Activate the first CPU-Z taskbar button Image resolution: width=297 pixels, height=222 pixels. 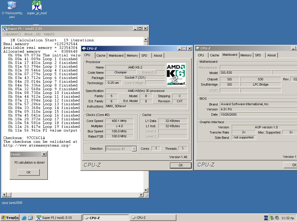click(x=106, y=218)
